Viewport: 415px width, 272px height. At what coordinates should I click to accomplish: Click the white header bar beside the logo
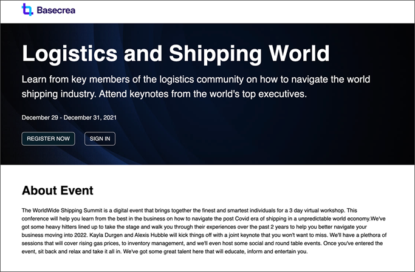[x=238, y=12]
